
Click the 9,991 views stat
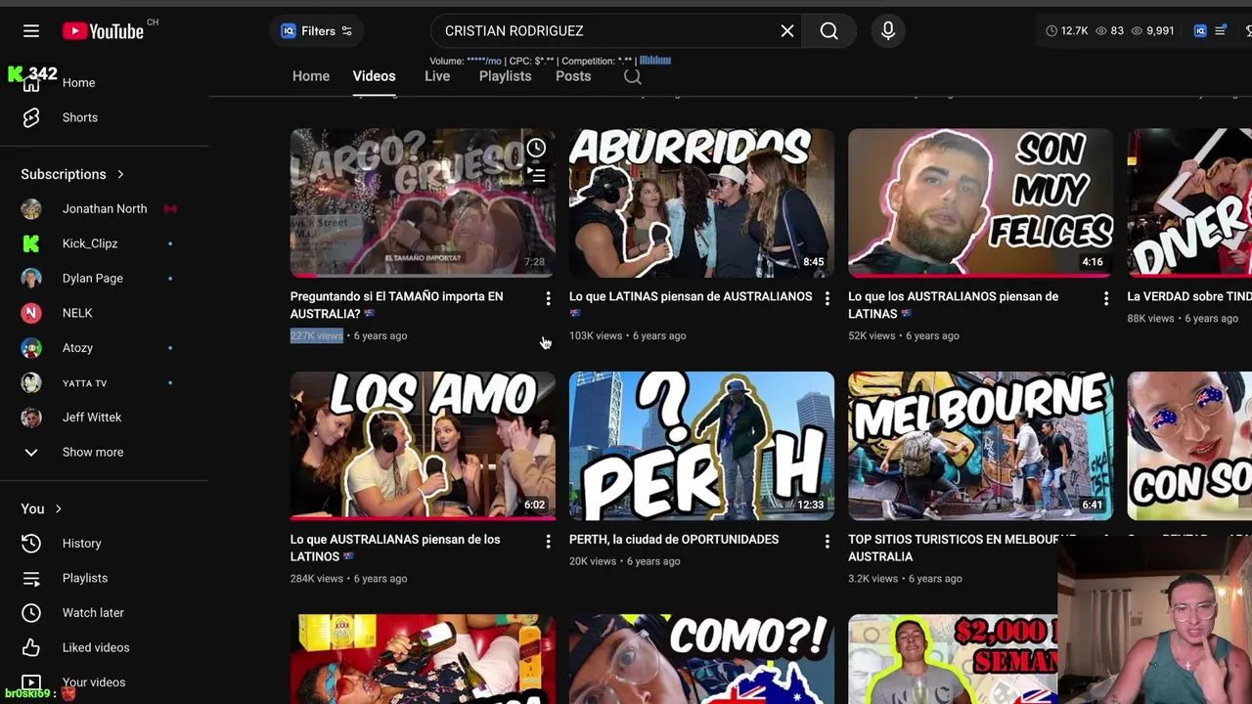coord(1152,31)
